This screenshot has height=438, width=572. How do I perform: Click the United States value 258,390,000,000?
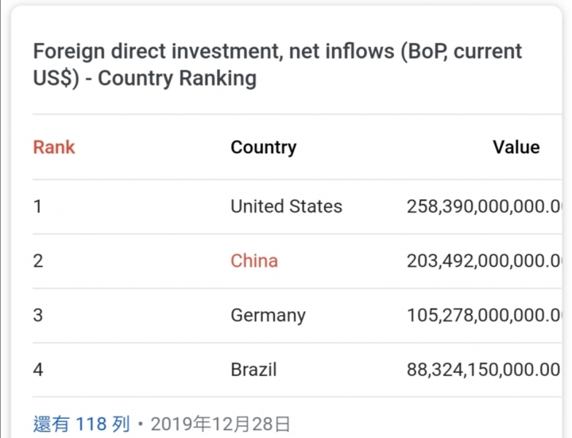tap(484, 206)
